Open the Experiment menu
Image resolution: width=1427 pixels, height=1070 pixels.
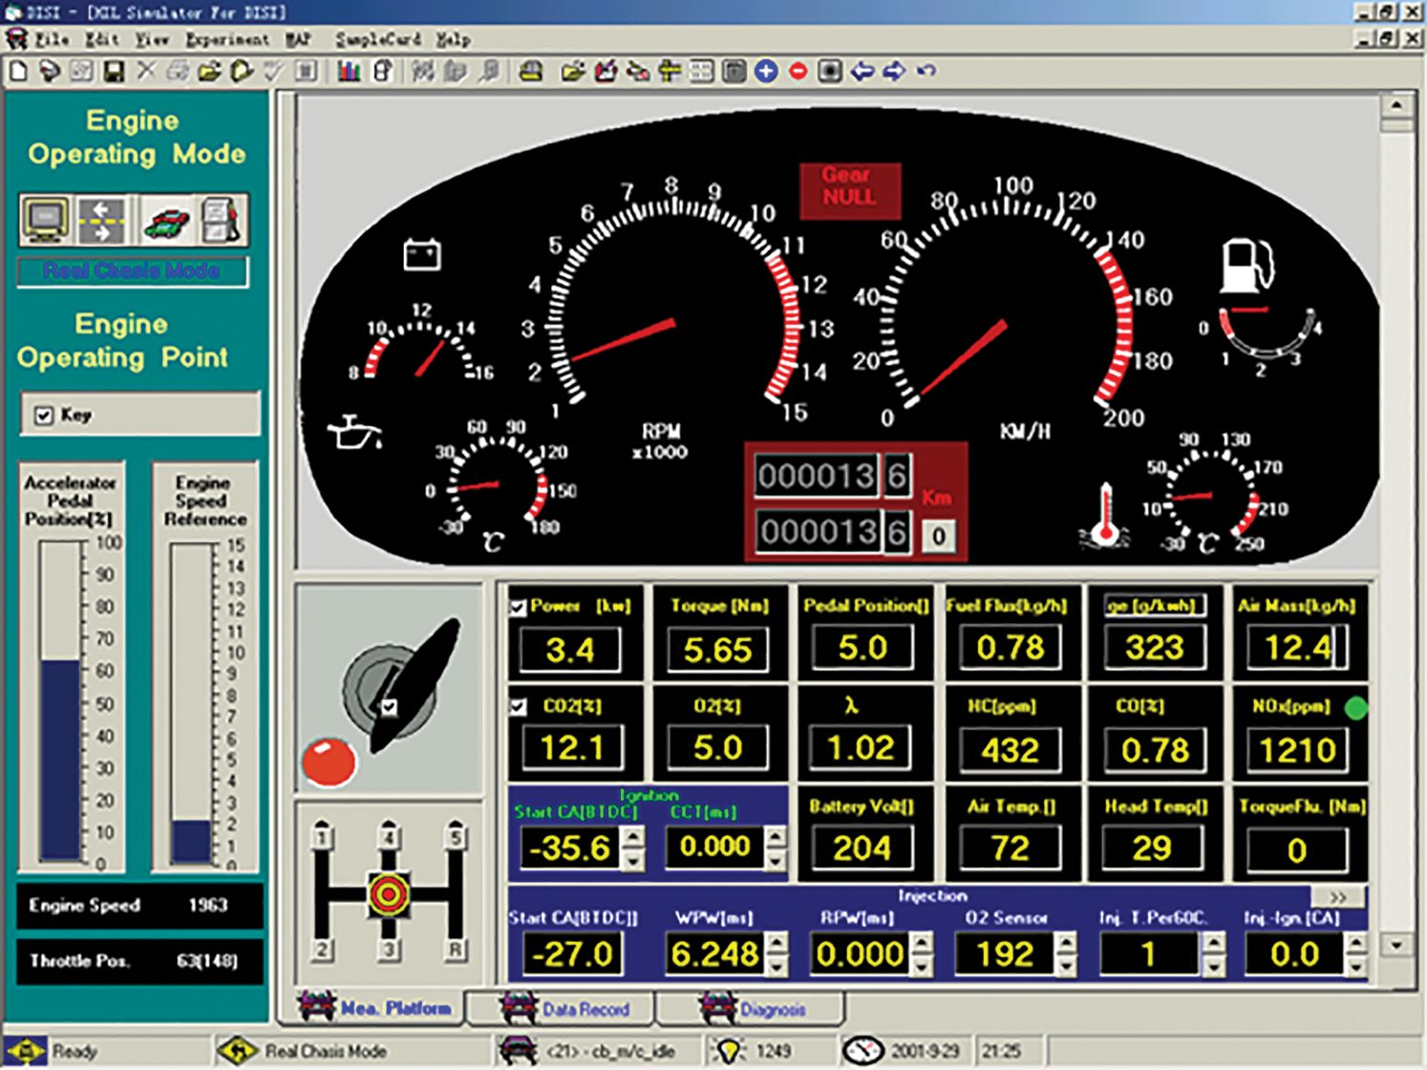coord(226,39)
